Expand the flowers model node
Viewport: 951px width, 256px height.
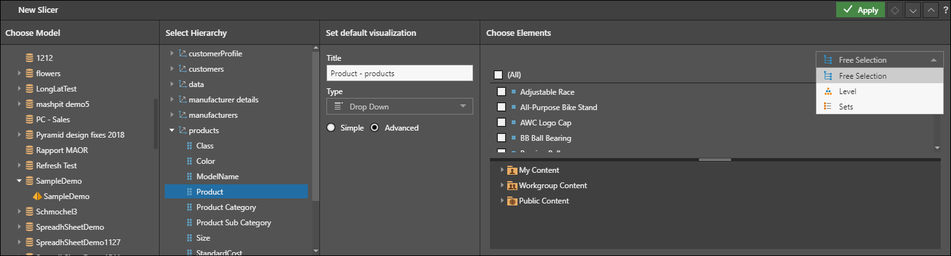click(20, 74)
